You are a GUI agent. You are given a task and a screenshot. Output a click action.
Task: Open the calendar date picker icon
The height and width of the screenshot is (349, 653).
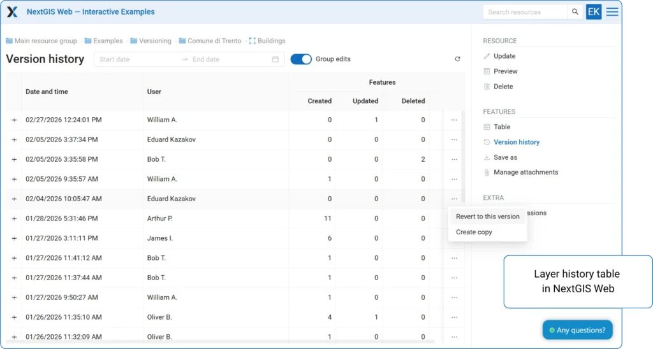pos(275,59)
